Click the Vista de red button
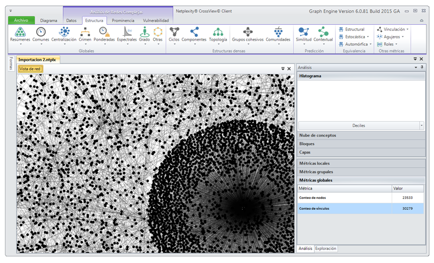434x263 pixels. [30, 69]
